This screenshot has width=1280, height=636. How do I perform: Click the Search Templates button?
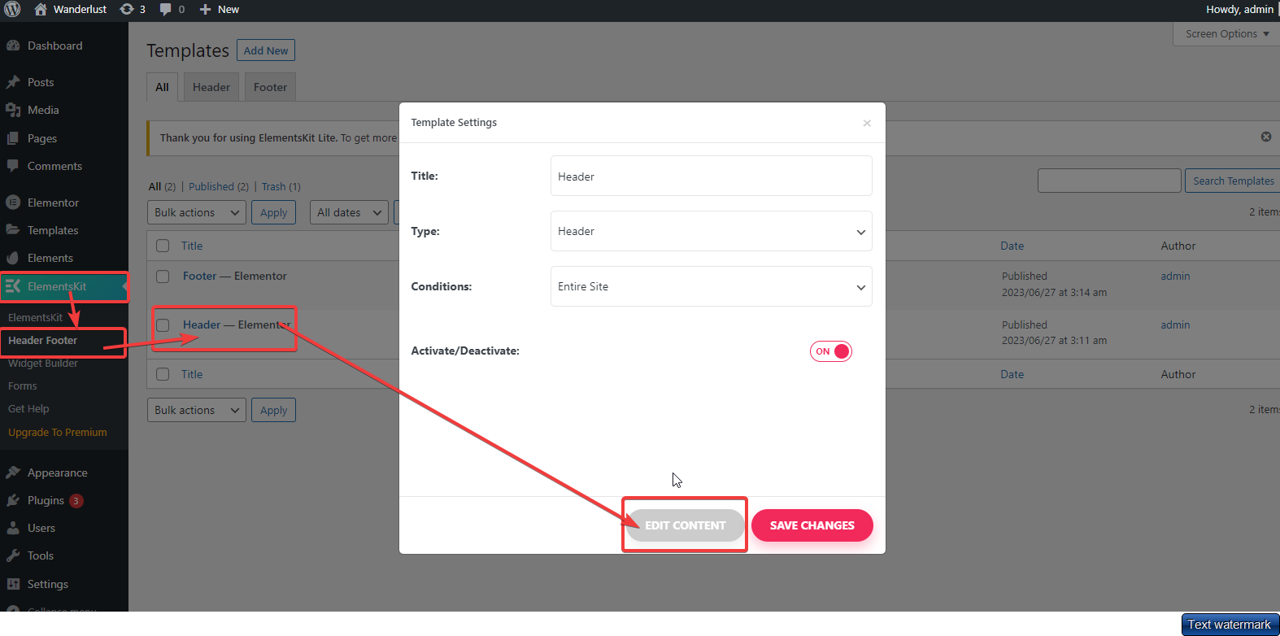tap(1233, 181)
